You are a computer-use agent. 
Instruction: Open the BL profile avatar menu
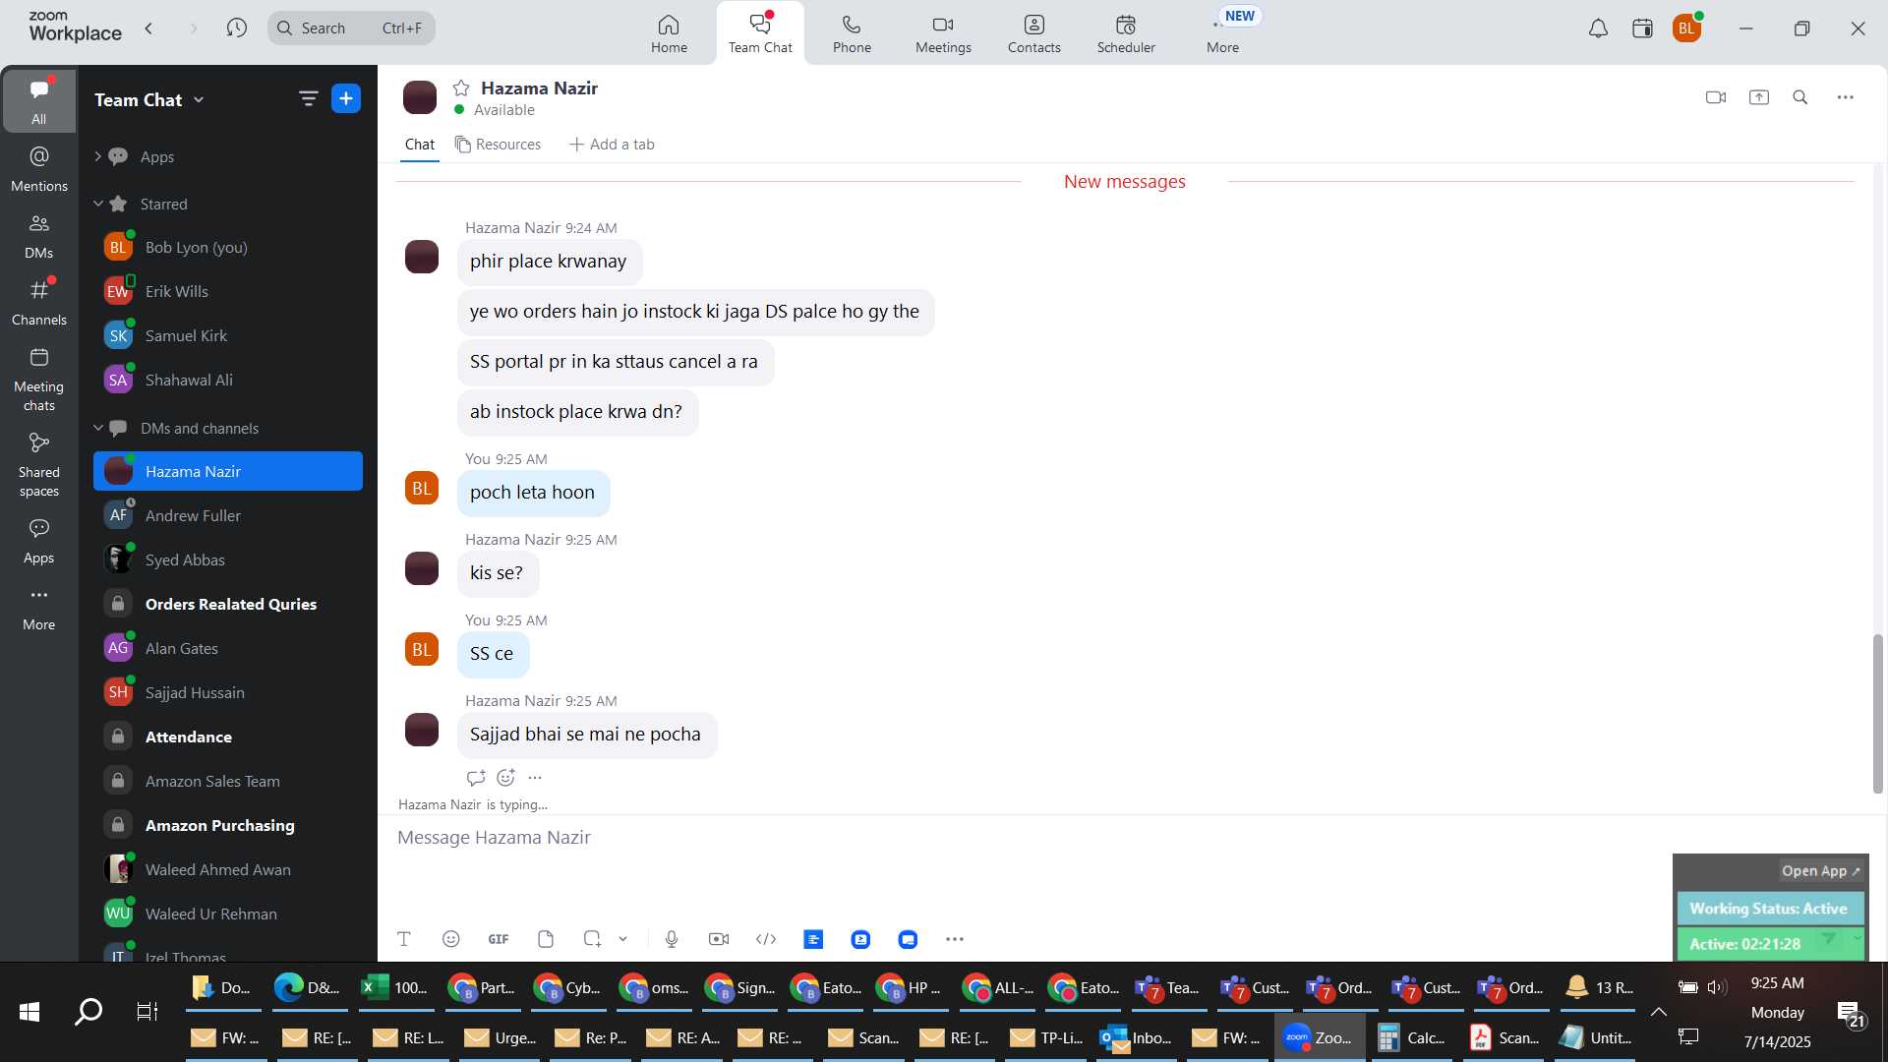coord(1686,29)
